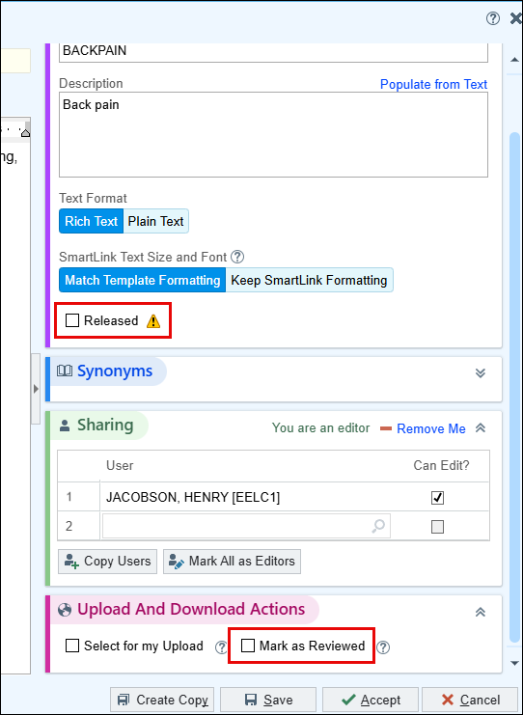The image size is (523, 715).
Task: Switch to Plain Text format
Action: (x=156, y=221)
